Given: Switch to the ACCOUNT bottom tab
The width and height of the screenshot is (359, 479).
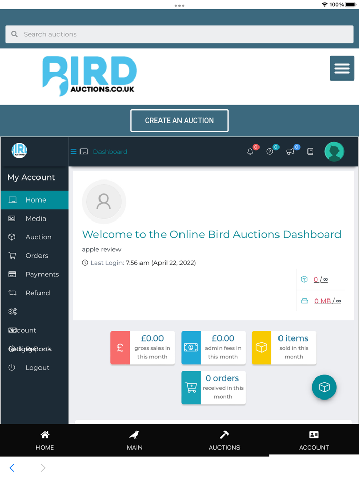Looking at the screenshot, I should 314,441.
